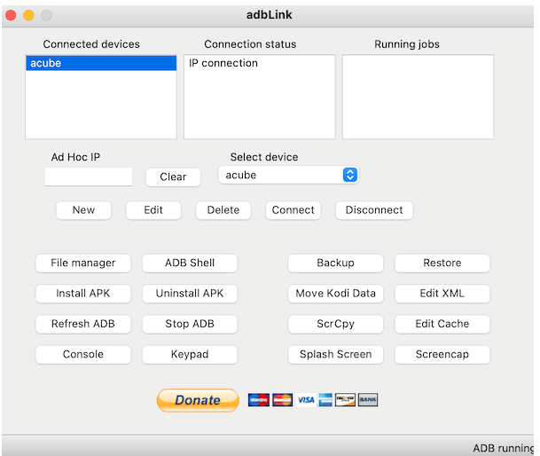Click Uninstall APK button

190,294
